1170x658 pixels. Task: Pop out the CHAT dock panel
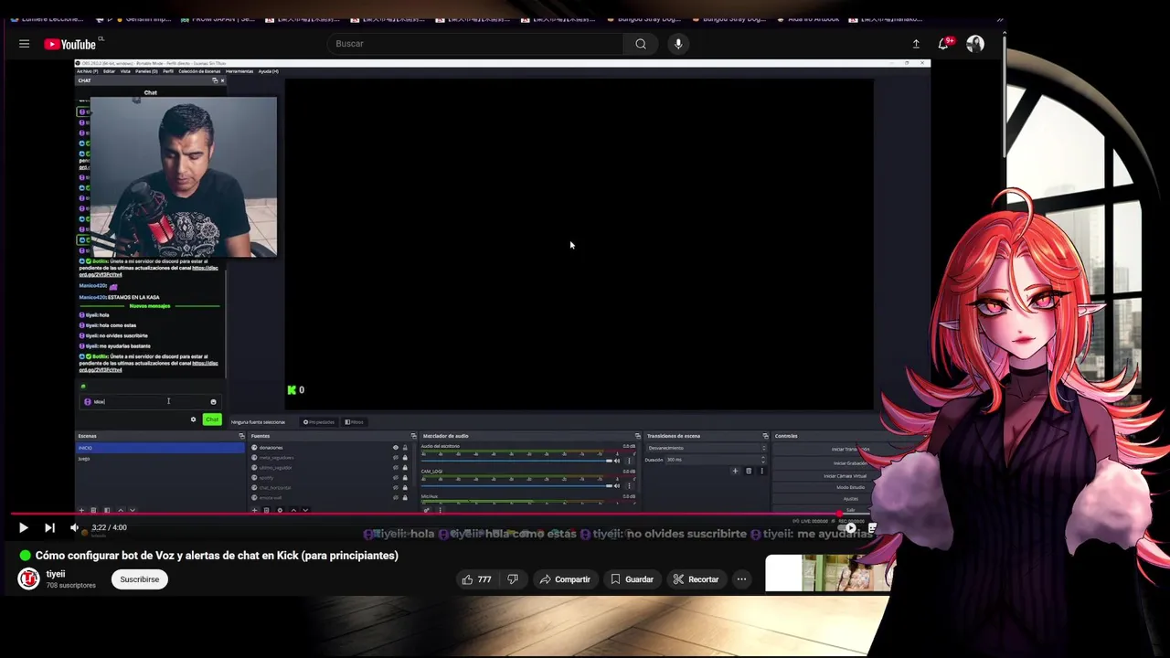point(215,80)
